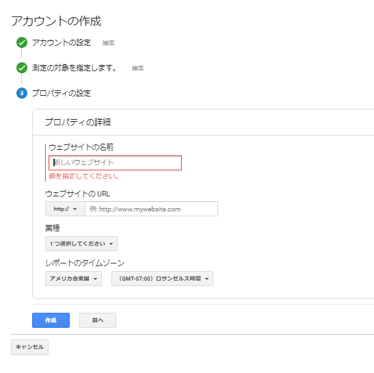The image size is (374, 373).
Task: Open the http:// protocol dropdown
Action: [65, 209]
